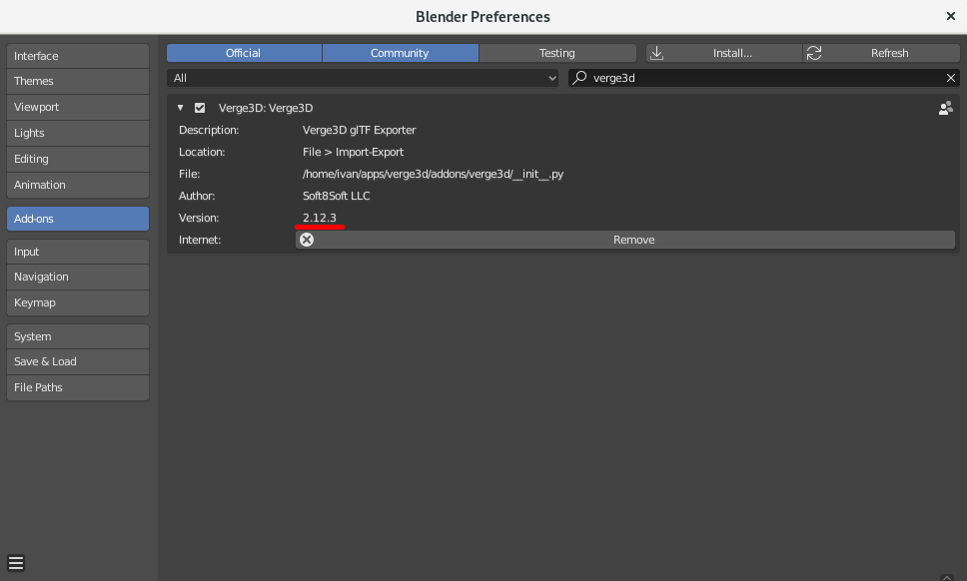Viewport: 967px width, 581px height.
Task: Toggle the Official add-ons filter
Action: click(x=244, y=53)
